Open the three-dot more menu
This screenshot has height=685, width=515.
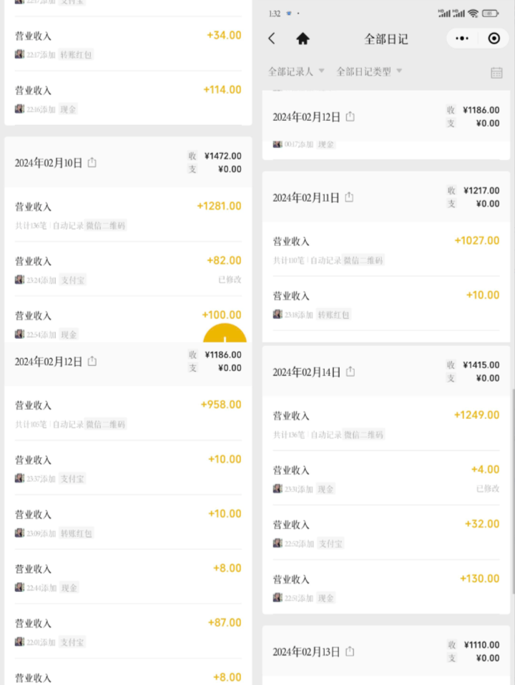(461, 39)
